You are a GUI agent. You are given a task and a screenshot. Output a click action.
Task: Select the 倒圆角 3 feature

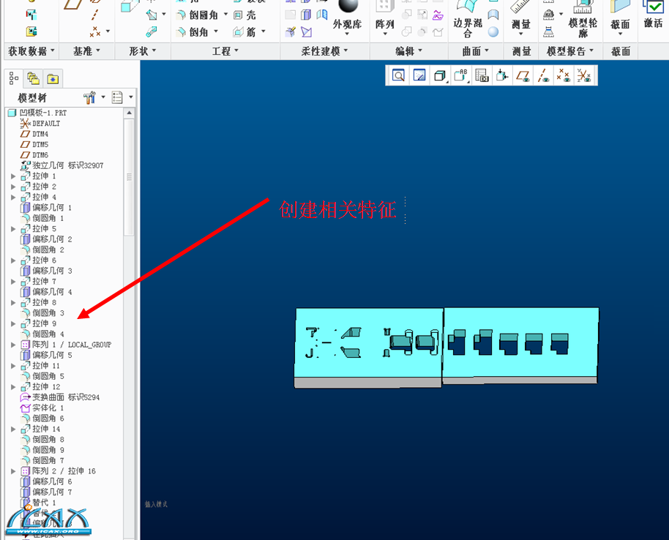[42, 313]
